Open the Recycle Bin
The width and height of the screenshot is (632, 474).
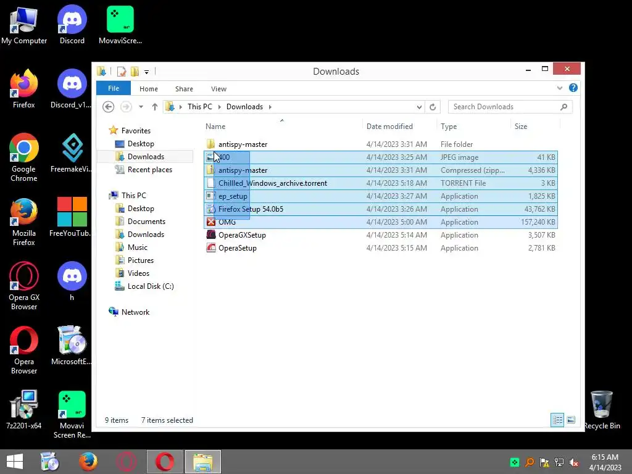click(602, 410)
